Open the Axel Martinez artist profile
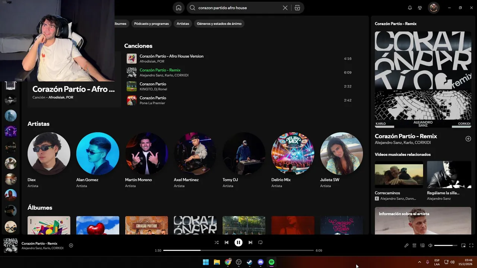The width and height of the screenshot is (477, 268). 195,154
